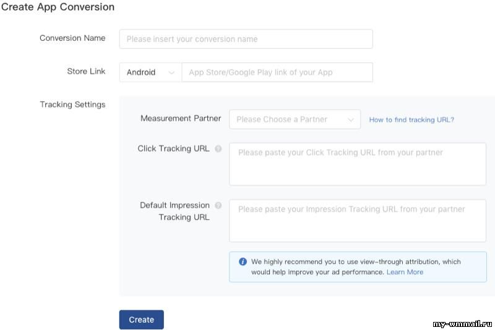Open 'How to find tracking URL?' link
The image size is (495, 330).
(x=411, y=119)
